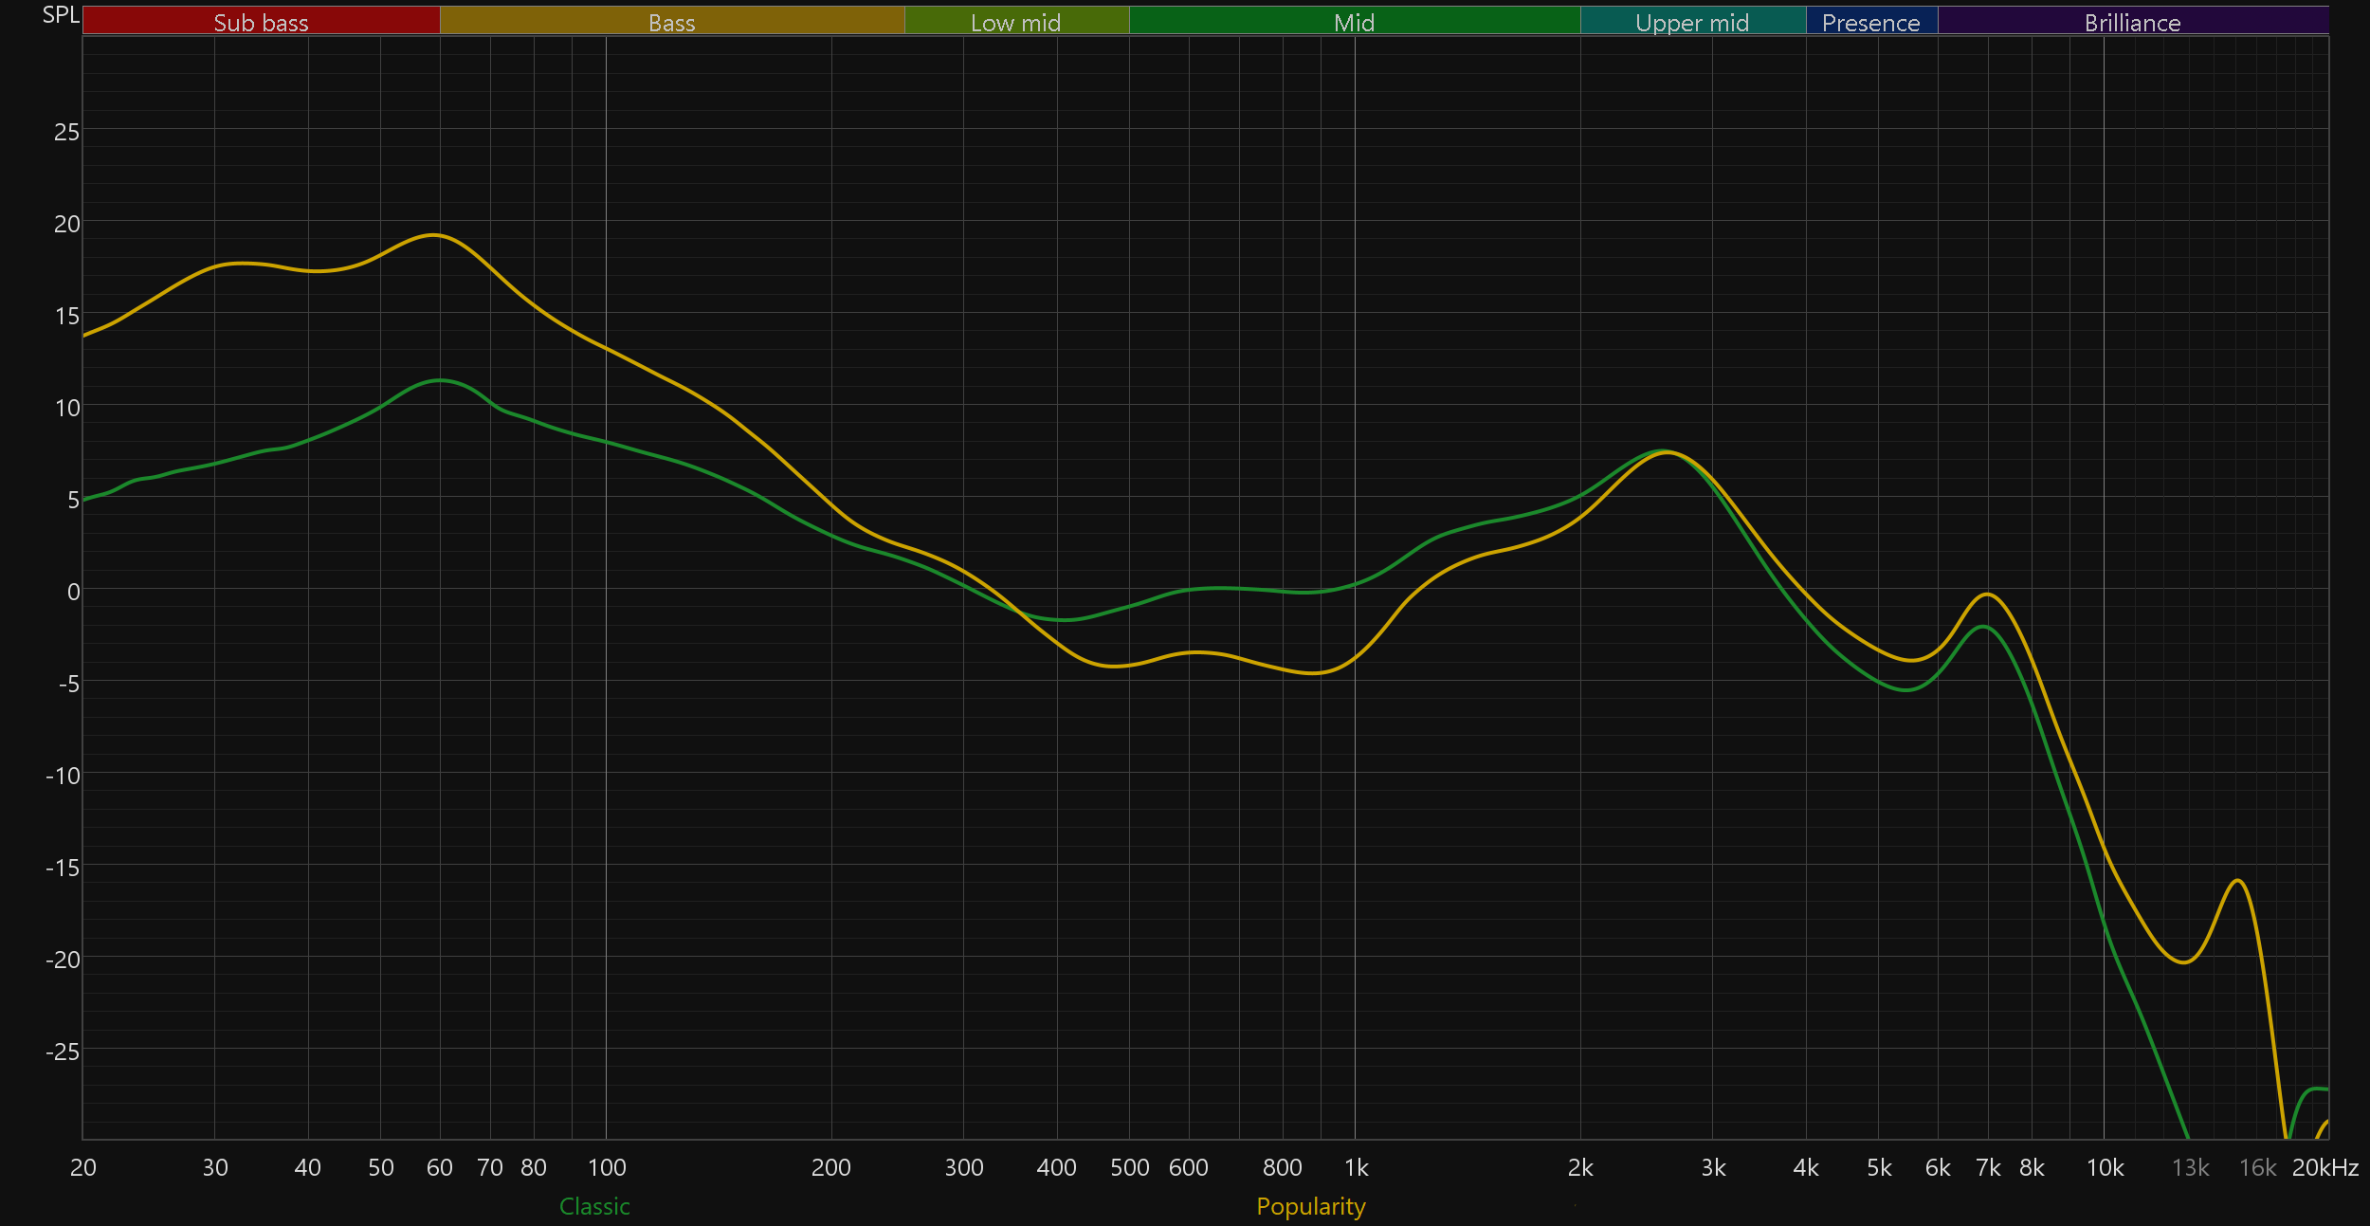The image size is (2370, 1226).
Task: Click the 100 Hz axis label
Action: point(607,1167)
